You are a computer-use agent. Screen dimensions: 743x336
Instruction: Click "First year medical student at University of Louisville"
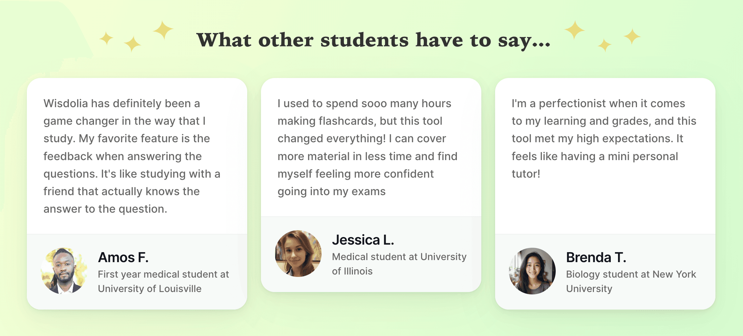tap(163, 281)
